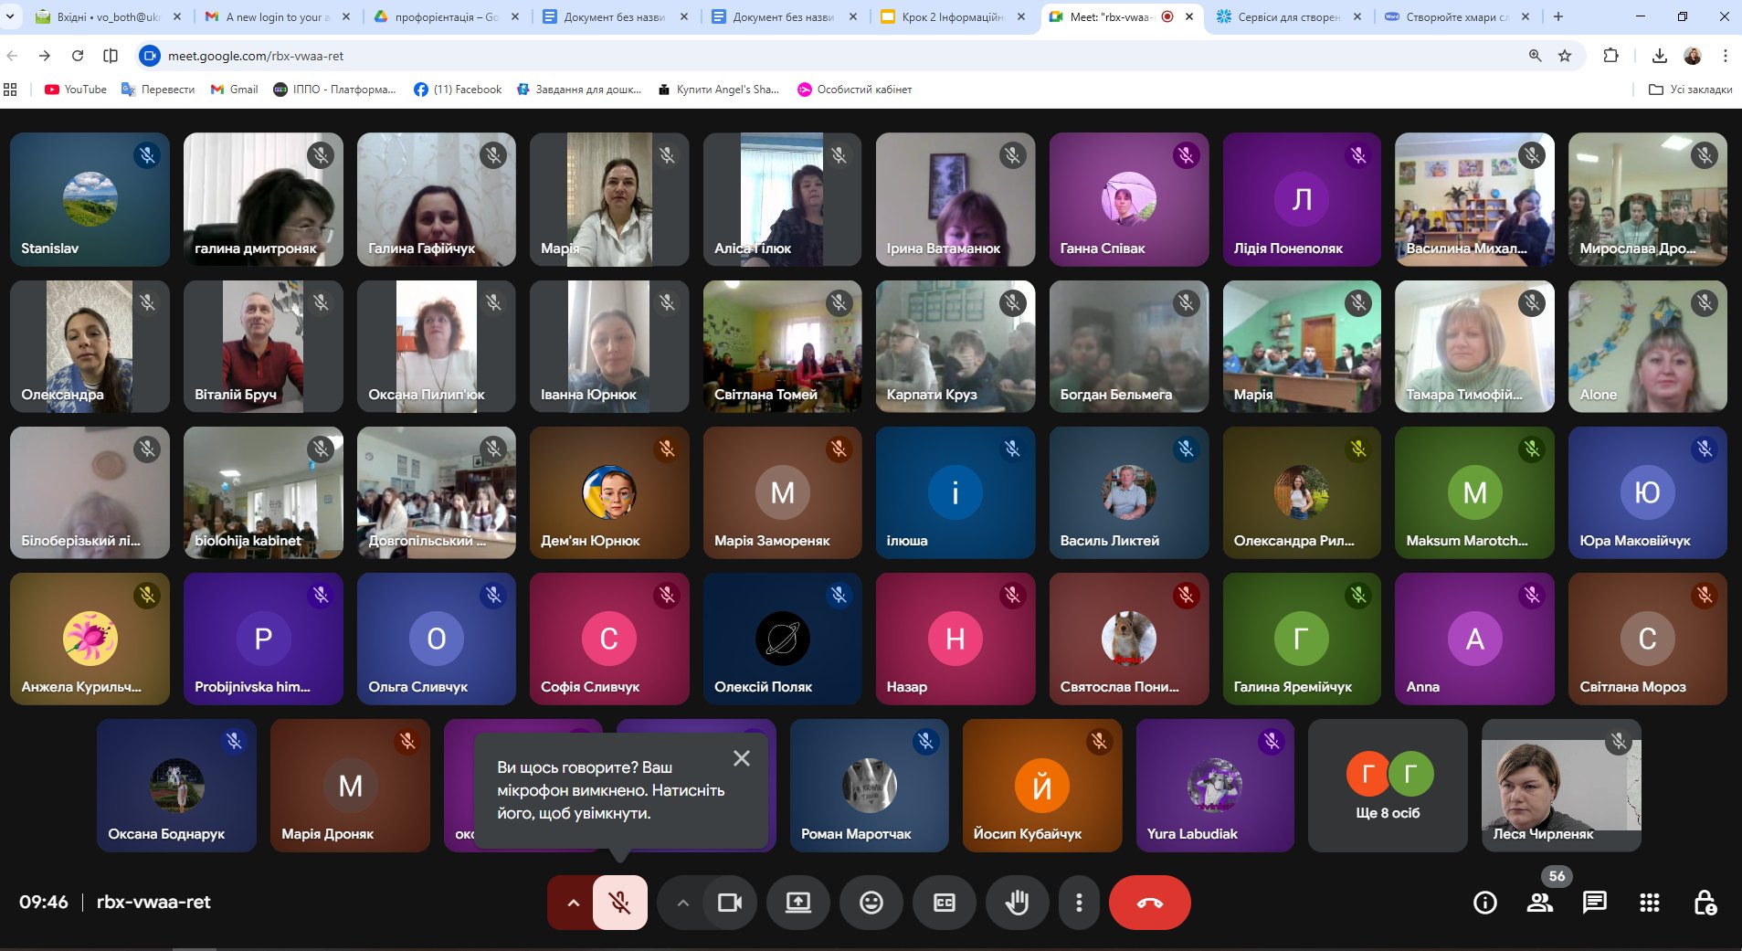1742x951 pixels.
Task: Toggle the camera on or off
Action: coord(729,903)
